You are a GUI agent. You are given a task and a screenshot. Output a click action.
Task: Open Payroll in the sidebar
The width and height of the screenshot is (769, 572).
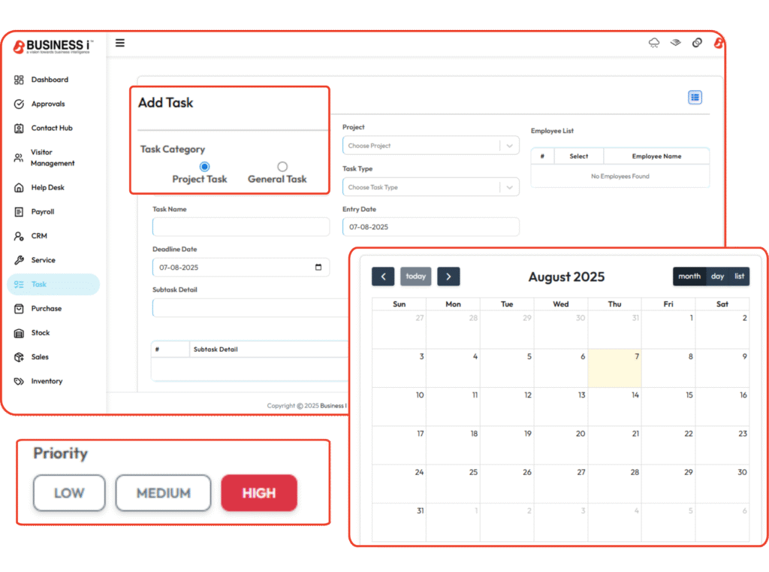click(43, 212)
